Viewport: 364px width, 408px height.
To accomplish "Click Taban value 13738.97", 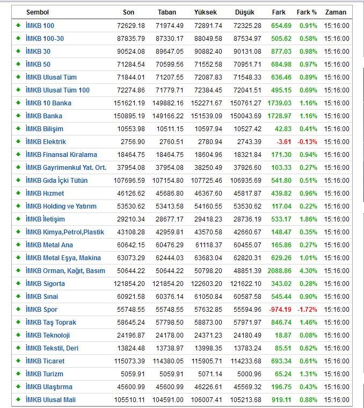I will pyautogui.click(x=170, y=348).
